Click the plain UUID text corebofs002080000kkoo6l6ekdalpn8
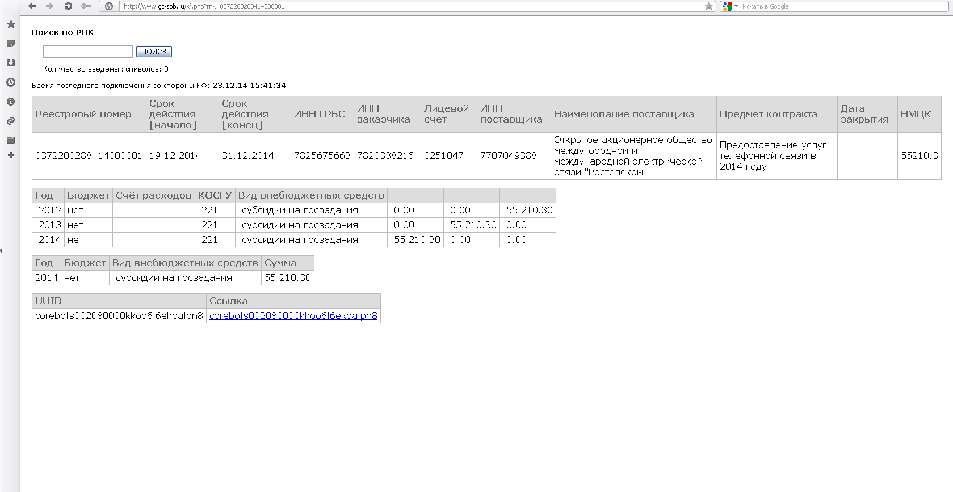This screenshot has width=953, height=492. [x=119, y=316]
